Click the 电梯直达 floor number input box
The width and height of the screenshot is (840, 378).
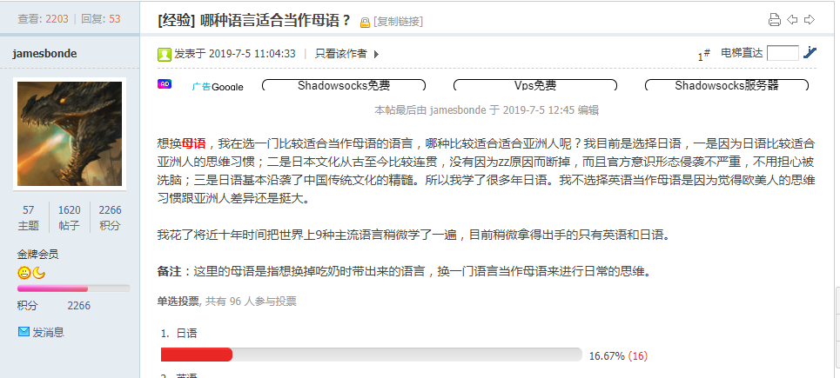pyautogui.click(x=783, y=53)
